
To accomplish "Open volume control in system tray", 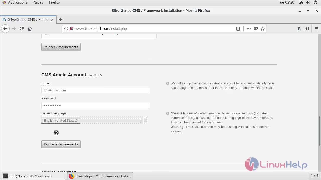I will click(x=308, y=2).
